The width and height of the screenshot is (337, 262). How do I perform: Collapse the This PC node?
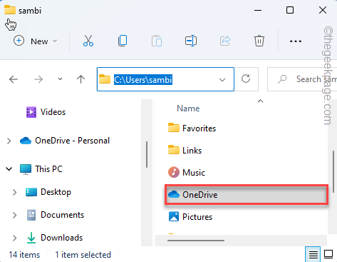coord(9,169)
